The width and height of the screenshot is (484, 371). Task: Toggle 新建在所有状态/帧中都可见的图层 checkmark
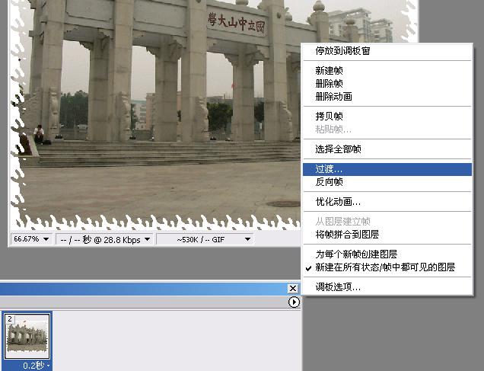[x=387, y=267]
